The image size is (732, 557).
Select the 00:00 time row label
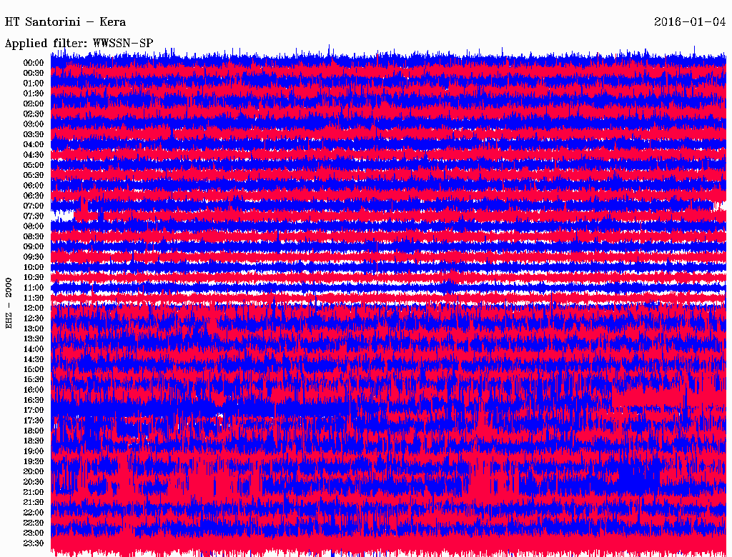tap(34, 63)
